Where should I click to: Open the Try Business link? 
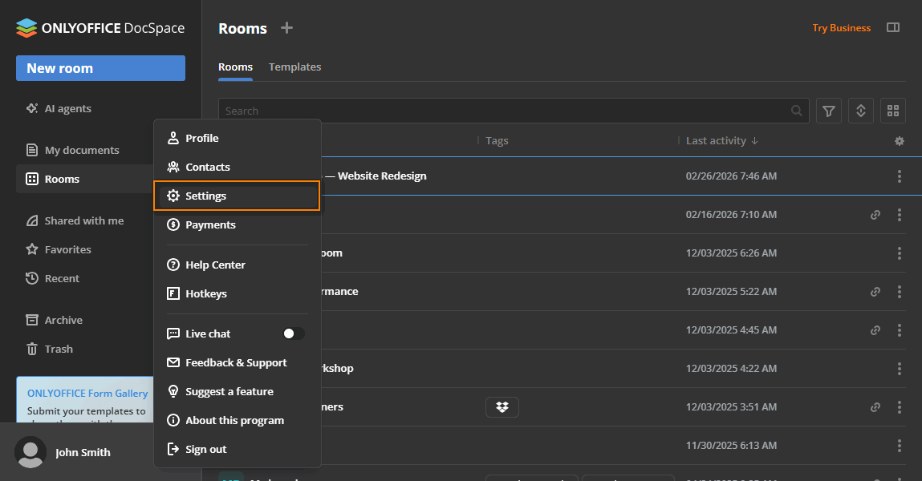coord(841,27)
